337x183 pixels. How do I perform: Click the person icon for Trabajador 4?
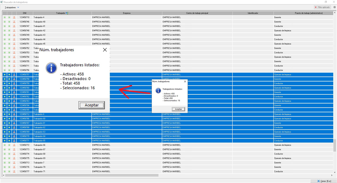pos(14,17)
